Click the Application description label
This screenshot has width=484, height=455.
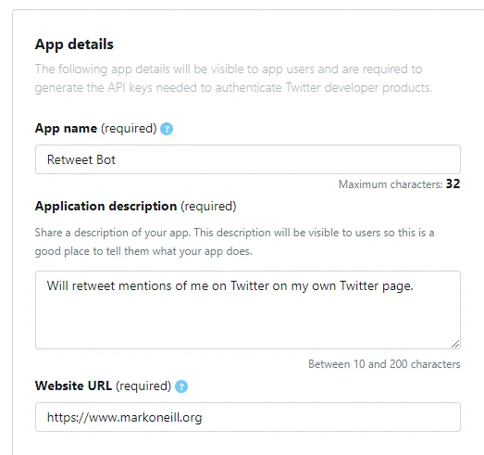tap(105, 206)
